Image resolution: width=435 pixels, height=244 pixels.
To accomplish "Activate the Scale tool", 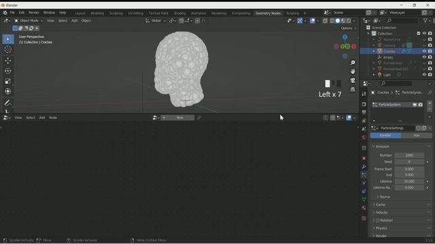I will click(7, 81).
